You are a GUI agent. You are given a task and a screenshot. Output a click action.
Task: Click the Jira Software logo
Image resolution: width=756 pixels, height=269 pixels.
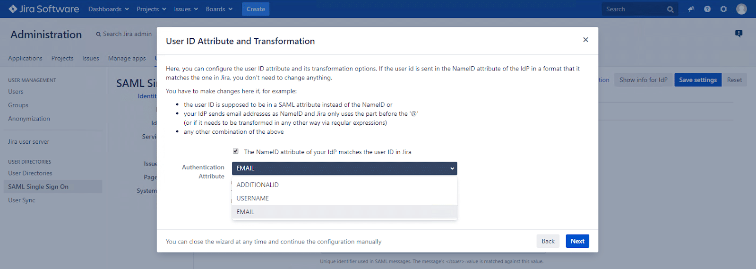tap(43, 9)
